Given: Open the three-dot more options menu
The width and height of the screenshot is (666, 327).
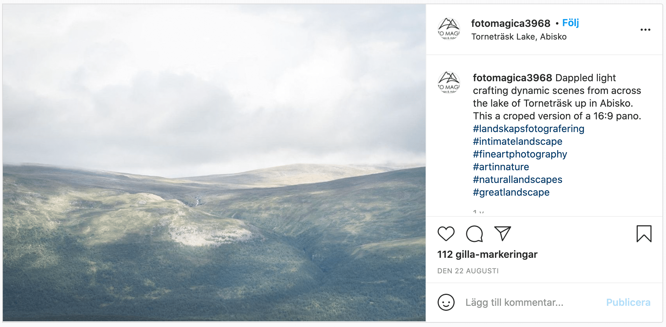Looking at the screenshot, I should (645, 30).
